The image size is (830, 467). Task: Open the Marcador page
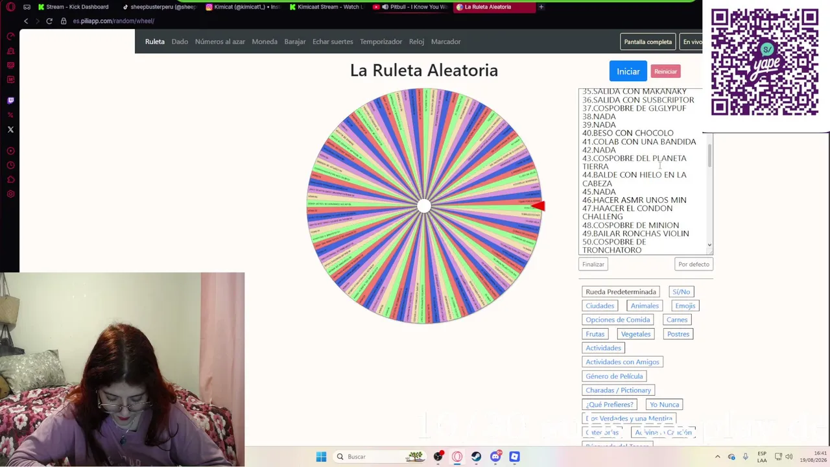pyautogui.click(x=446, y=42)
